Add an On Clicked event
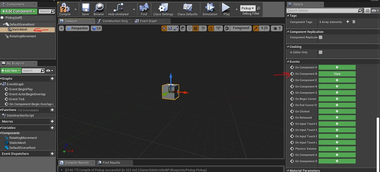The width and height of the screenshot is (380, 172). [337, 111]
